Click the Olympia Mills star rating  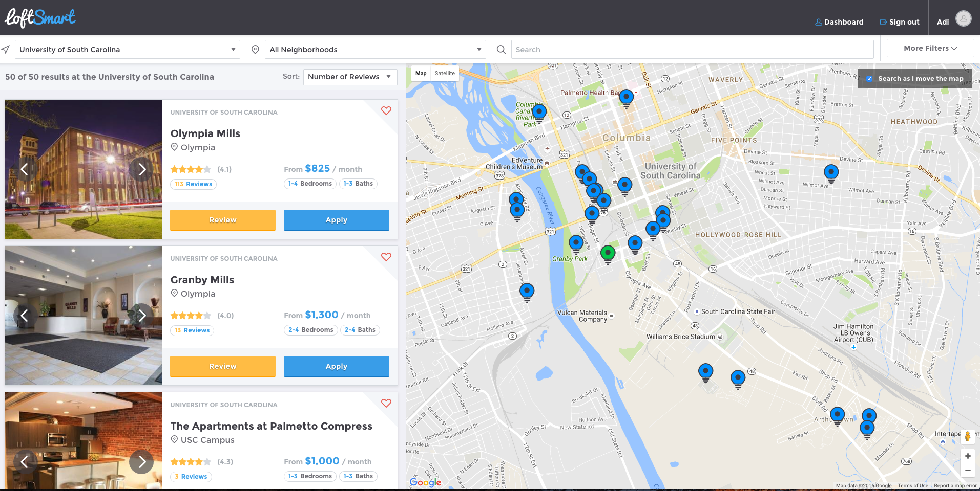(191, 169)
